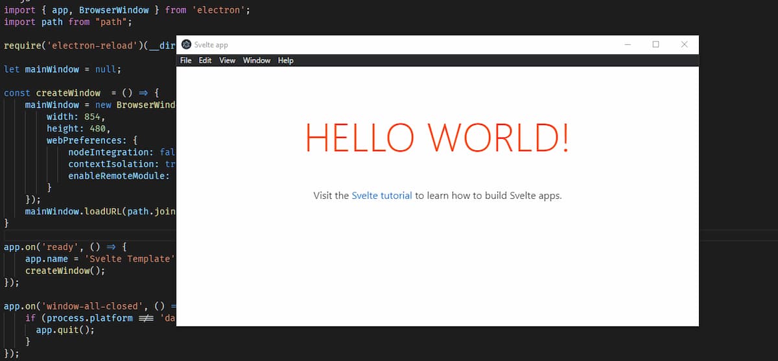Screen dimensions: 778x361
Task: Open the File menu in Svelte app
Action: (x=186, y=60)
